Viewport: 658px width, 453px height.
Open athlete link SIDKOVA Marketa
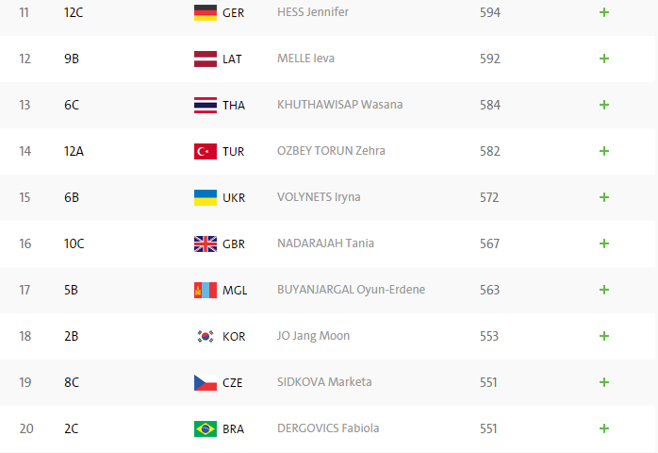tap(324, 382)
